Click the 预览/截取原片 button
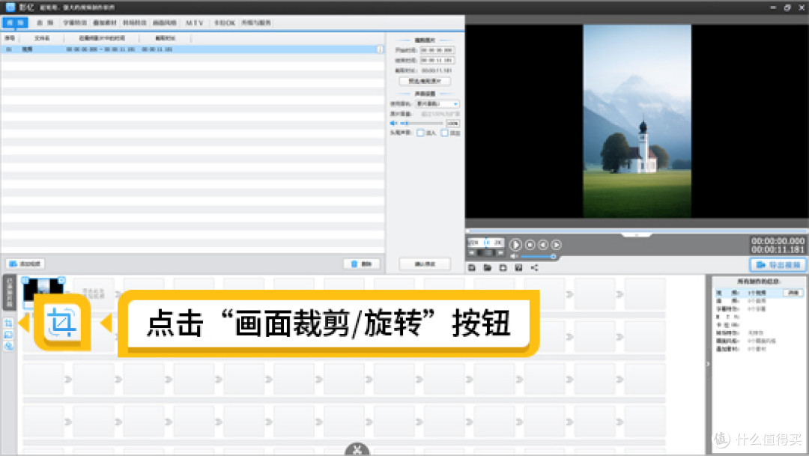Image resolution: width=809 pixels, height=456 pixels. tap(425, 81)
